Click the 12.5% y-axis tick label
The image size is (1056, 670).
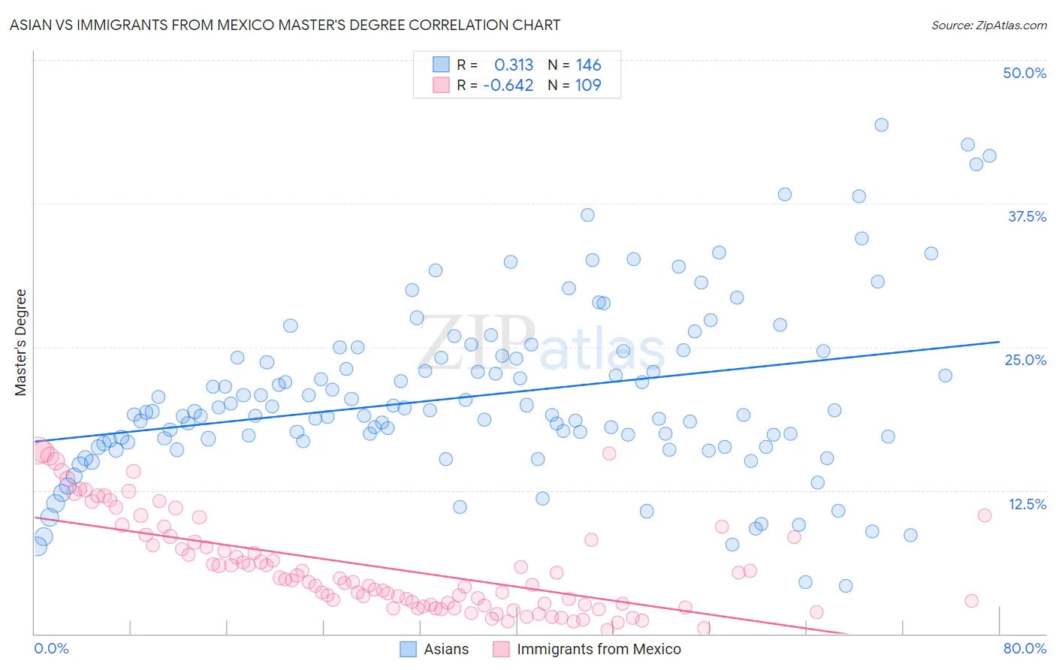(x=1027, y=504)
